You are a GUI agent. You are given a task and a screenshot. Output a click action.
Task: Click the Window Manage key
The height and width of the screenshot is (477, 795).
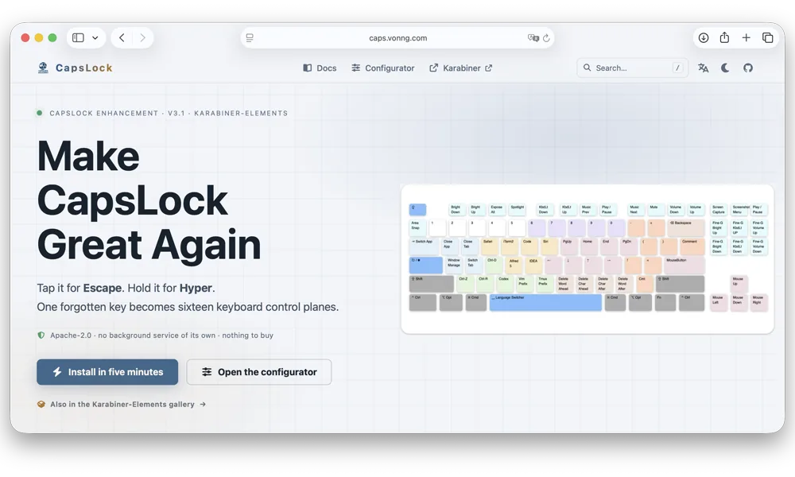click(x=454, y=265)
